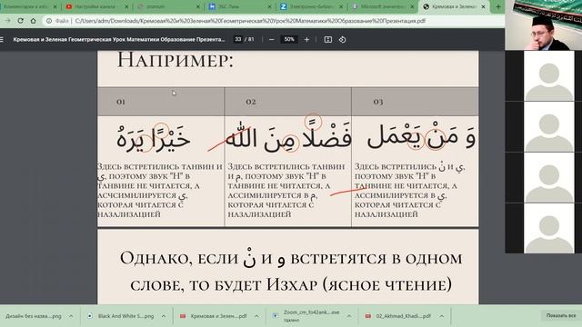The width and height of the screenshot is (582, 327).
Task: Close the 'Кремовая и Зелена' tab
Action: 483,6
